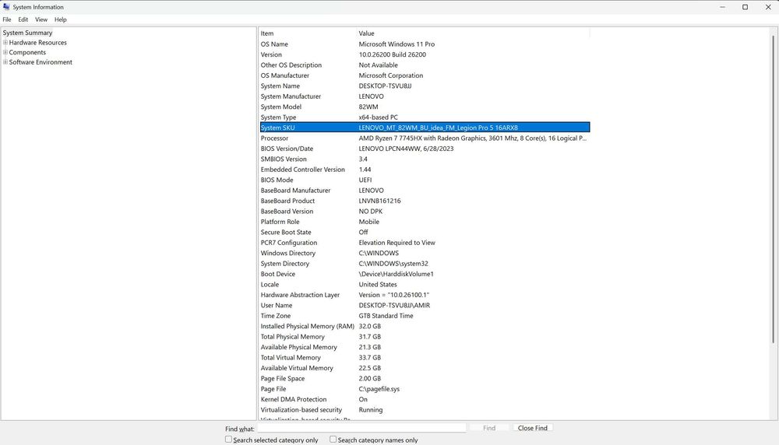The image size is (779, 445).
Task: Select the Software Environment tree item
Action: [x=41, y=62]
